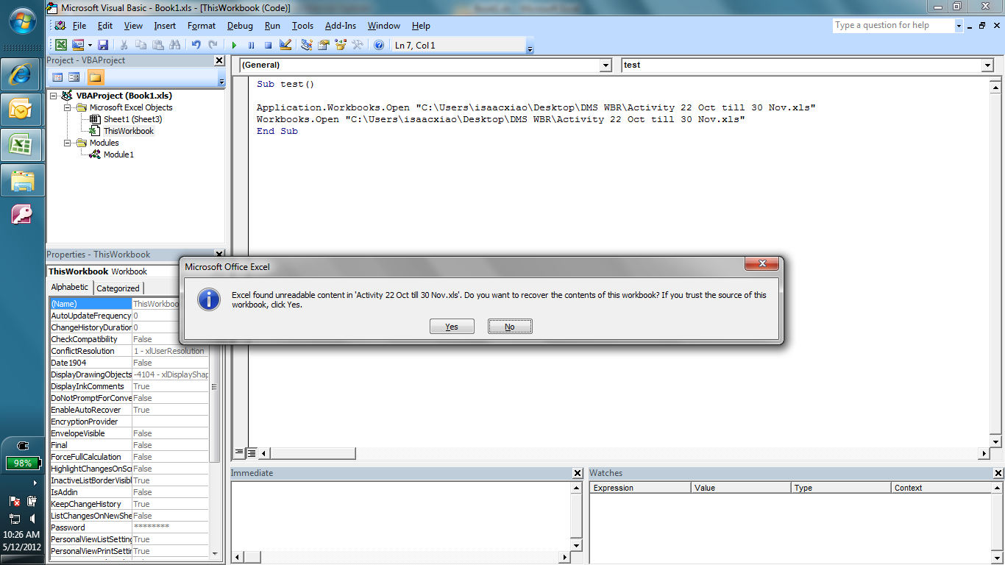Open the Edit menu
Image resolution: width=1005 pixels, height=565 pixels.
(x=105, y=26)
